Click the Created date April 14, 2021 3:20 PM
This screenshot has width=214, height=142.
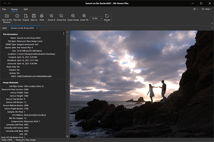tap(27, 57)
